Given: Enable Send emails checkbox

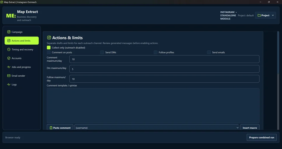Looking at the screenshot, I should (209, 52).
